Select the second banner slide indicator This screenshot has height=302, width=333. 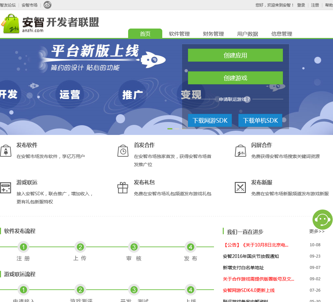point(177,129)
